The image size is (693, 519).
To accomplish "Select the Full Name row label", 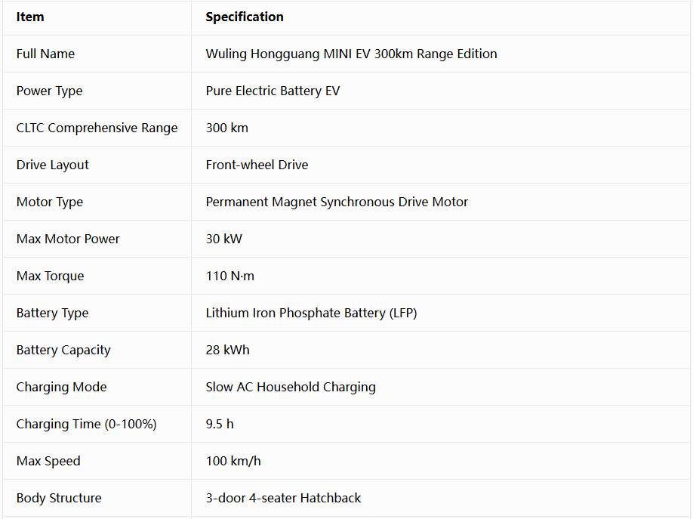I will click(45, 54).
